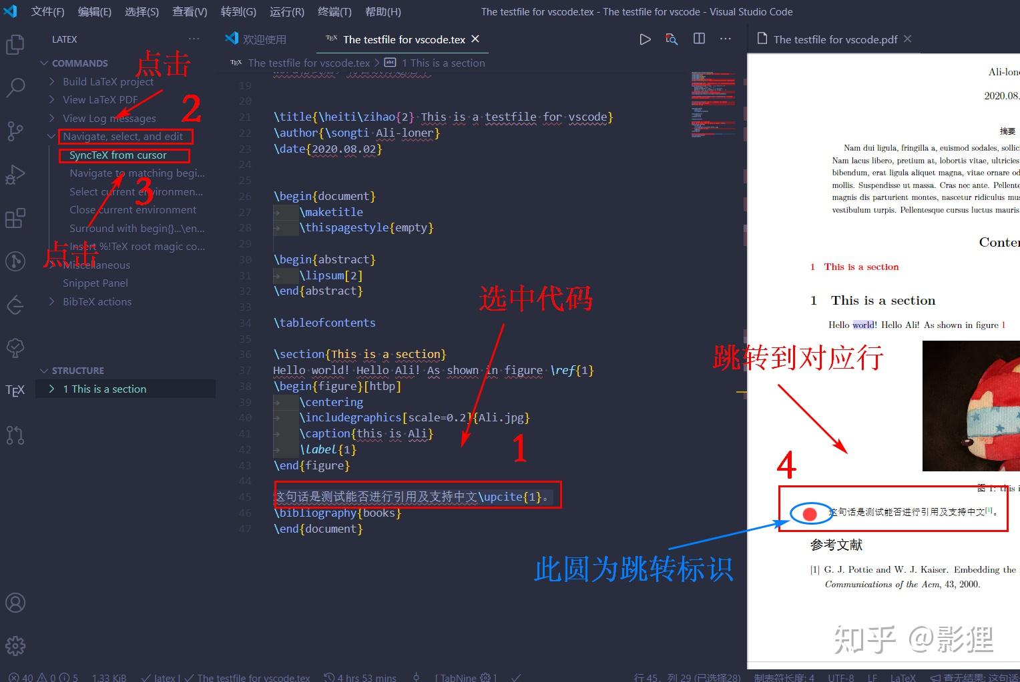Viewport: 1020px width, 682px height.
Task: Run SyncTeX from cursor command
Action: click(x=124, y=155)
